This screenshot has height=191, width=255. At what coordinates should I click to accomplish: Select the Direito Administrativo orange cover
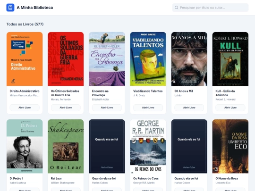25,59
